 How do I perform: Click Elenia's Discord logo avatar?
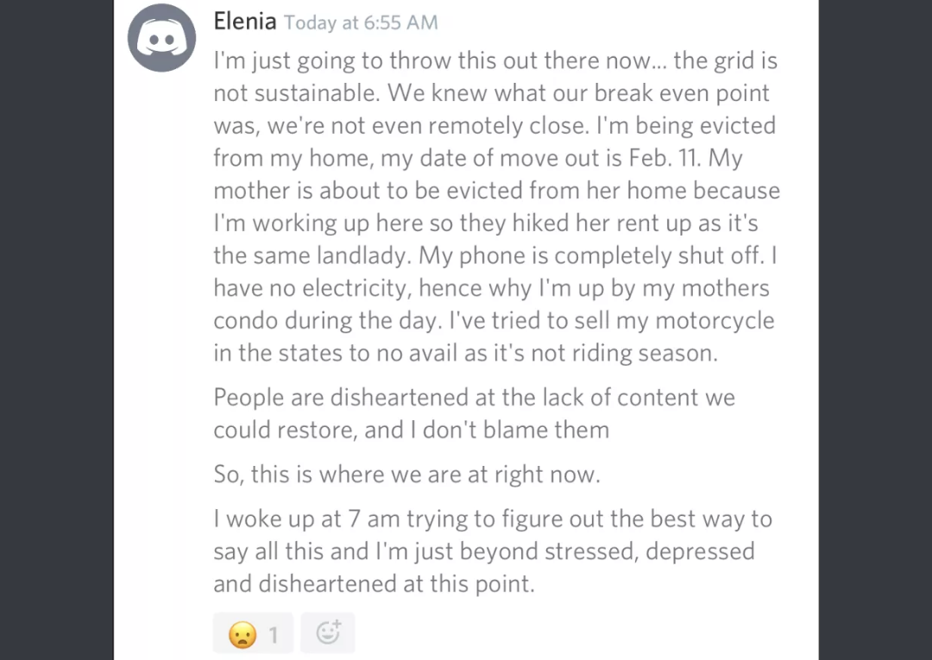162,38
